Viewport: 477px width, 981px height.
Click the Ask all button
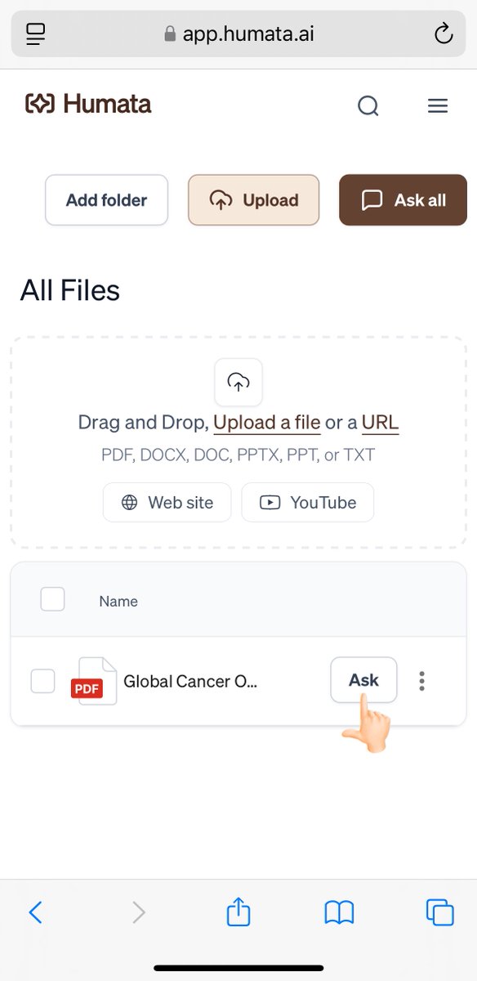[403, 200]
